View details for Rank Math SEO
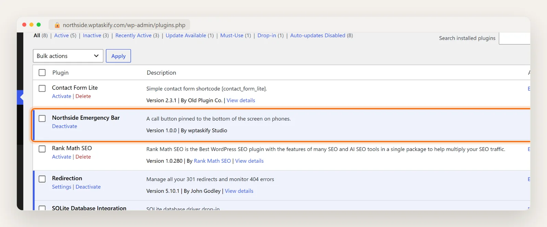Image resolution: width=547 pixels, height=227 pixels. [x=249, y=161]
